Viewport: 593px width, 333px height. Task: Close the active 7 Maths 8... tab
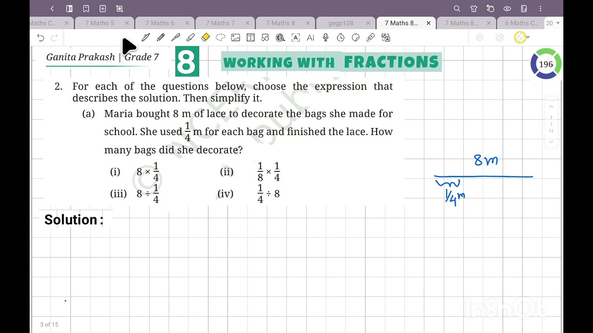[x=428, y=23]
